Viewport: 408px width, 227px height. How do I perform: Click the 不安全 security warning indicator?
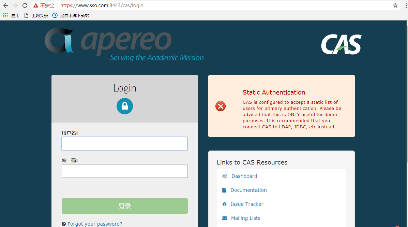pyautogui.click(x=44, y=5)
